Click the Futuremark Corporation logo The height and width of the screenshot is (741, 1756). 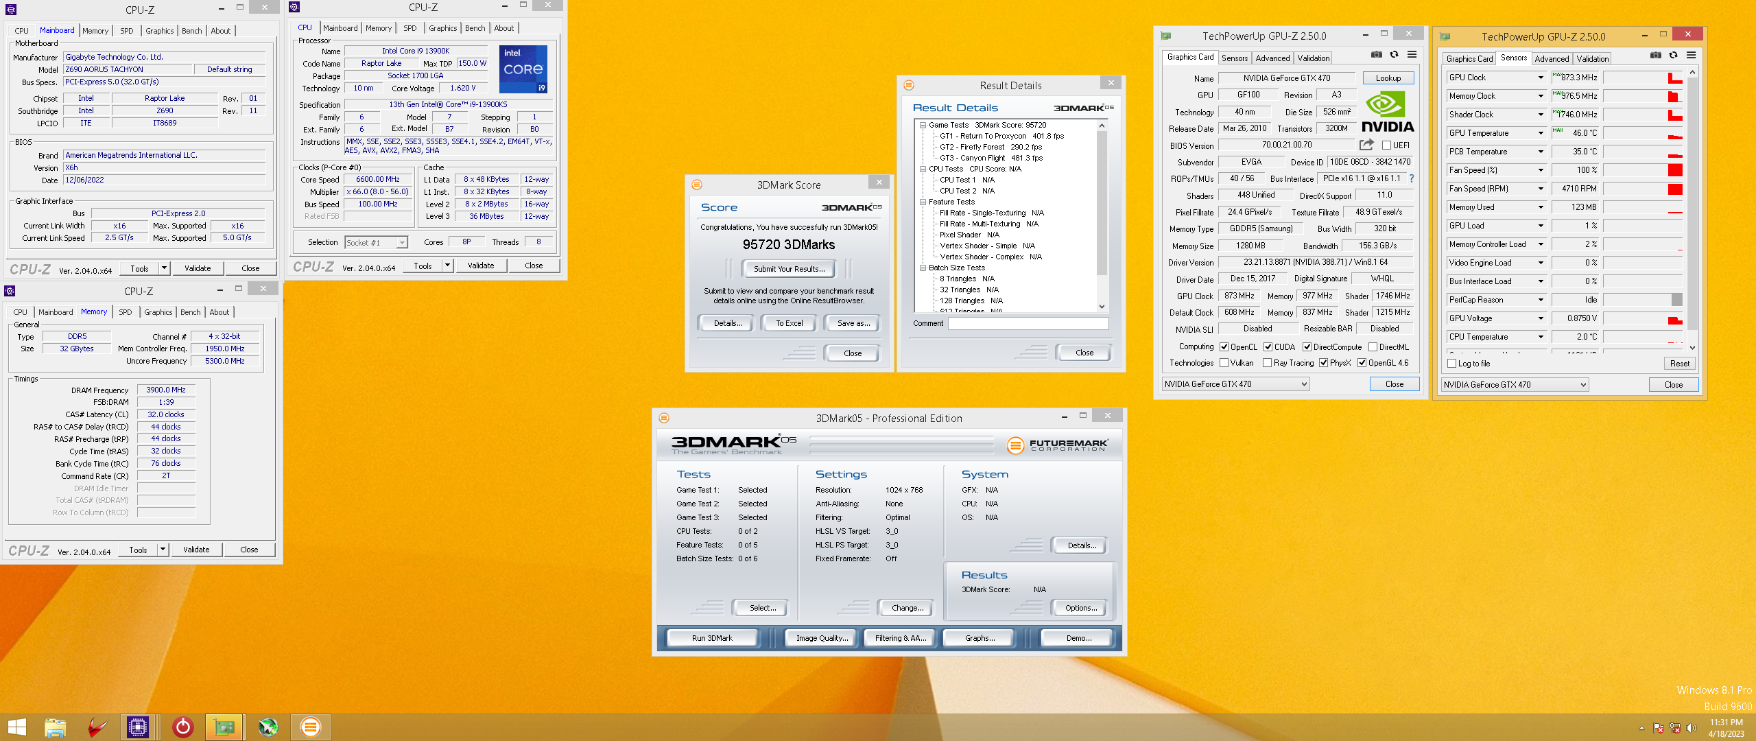click(1057, 445)
